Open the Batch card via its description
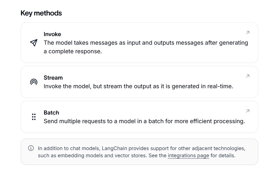This screenshot has width=274, height=179. (x=144, y=121)
